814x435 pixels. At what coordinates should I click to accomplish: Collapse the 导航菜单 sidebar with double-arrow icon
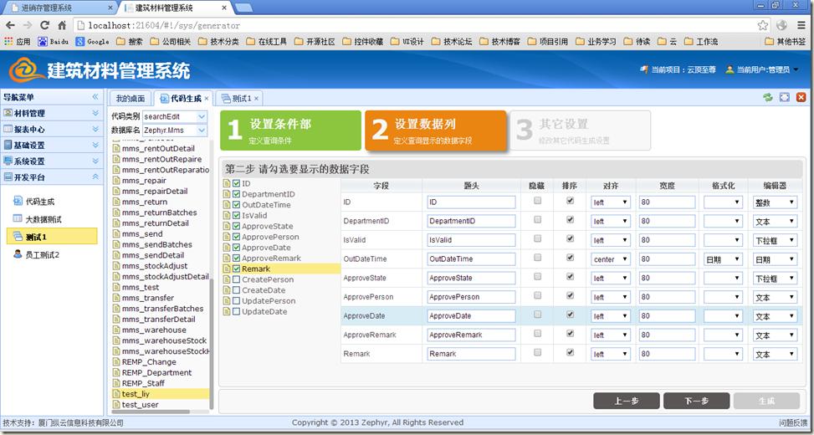coord(95,97)
